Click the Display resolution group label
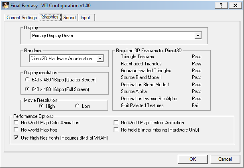The image size is (244, 168). coord(41,73)
